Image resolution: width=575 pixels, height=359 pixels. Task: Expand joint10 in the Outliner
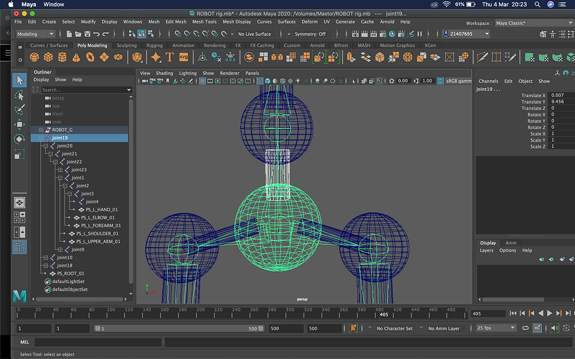(x=46, y=258)
